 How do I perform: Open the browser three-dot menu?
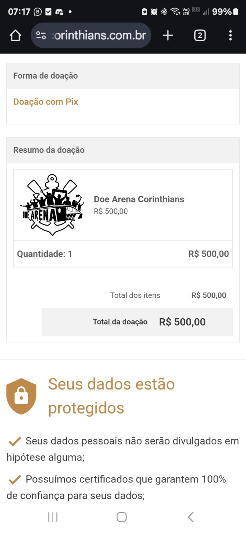pos(230,35)
